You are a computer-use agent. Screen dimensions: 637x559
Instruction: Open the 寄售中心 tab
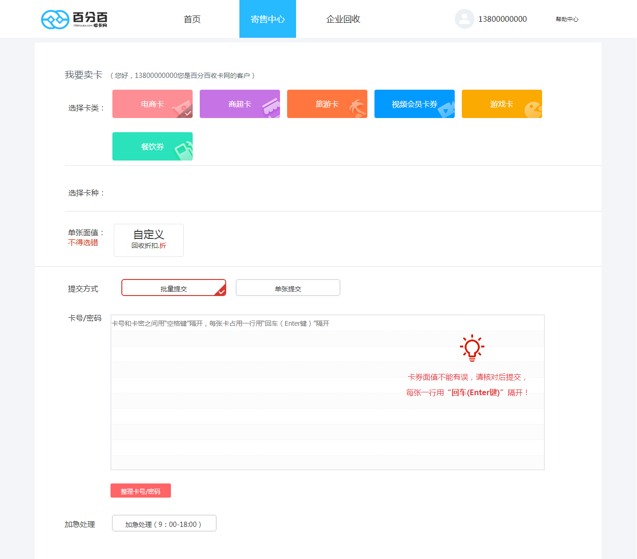click(267, 19)
